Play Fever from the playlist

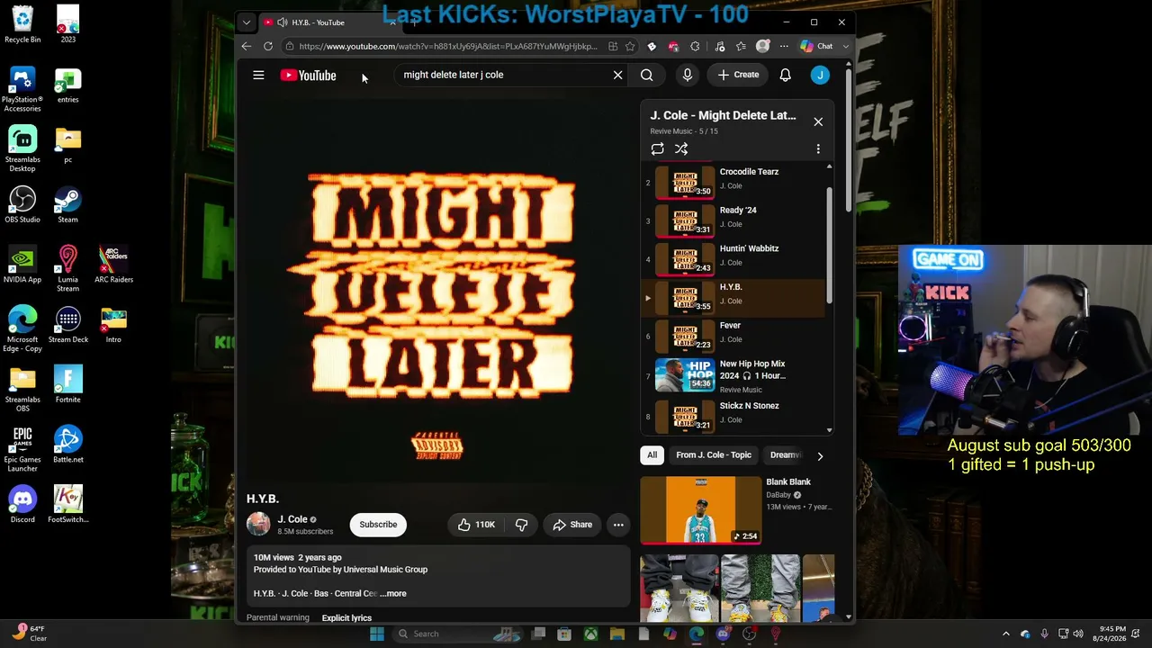pyautogui.click(x=733, y=336)
